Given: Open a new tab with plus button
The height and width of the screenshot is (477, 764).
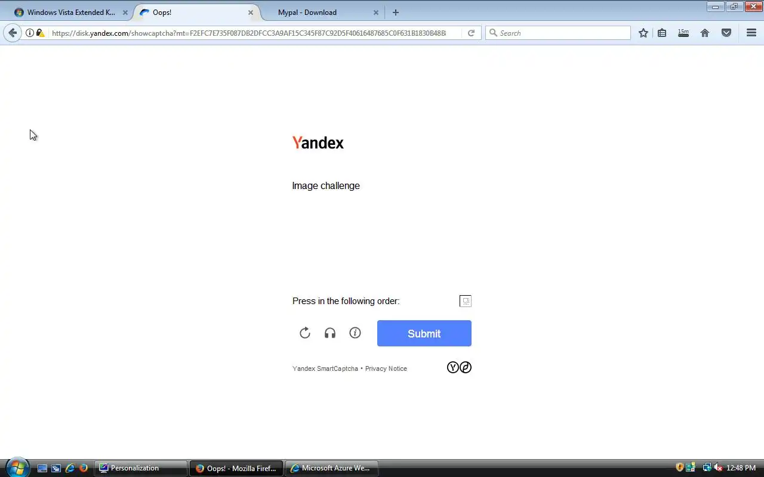Looking at the screenshot, I should click(396, 12).
